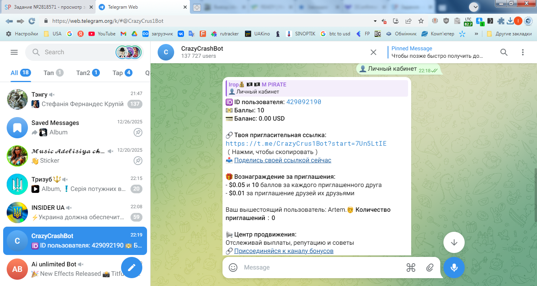Screen dimensions: 537x286
Task: Jump to latest messages with down arrow
Action: pyautogui.click(x=454, y=242)
